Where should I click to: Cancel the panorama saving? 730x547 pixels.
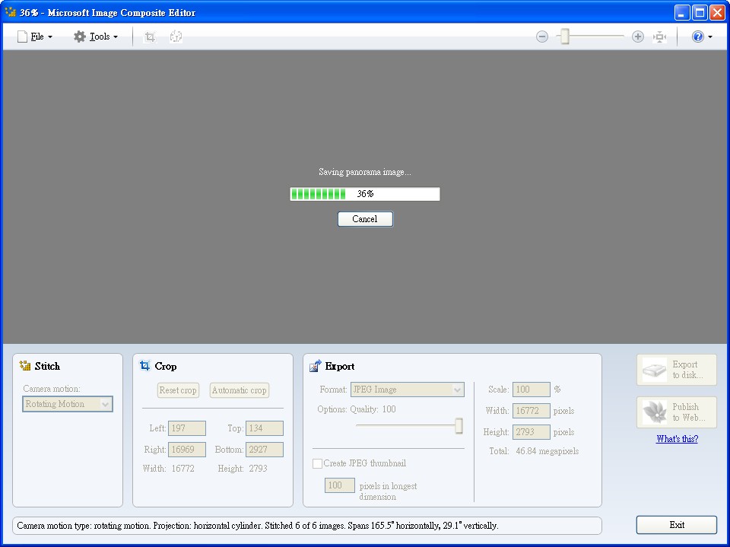point(365,219)
